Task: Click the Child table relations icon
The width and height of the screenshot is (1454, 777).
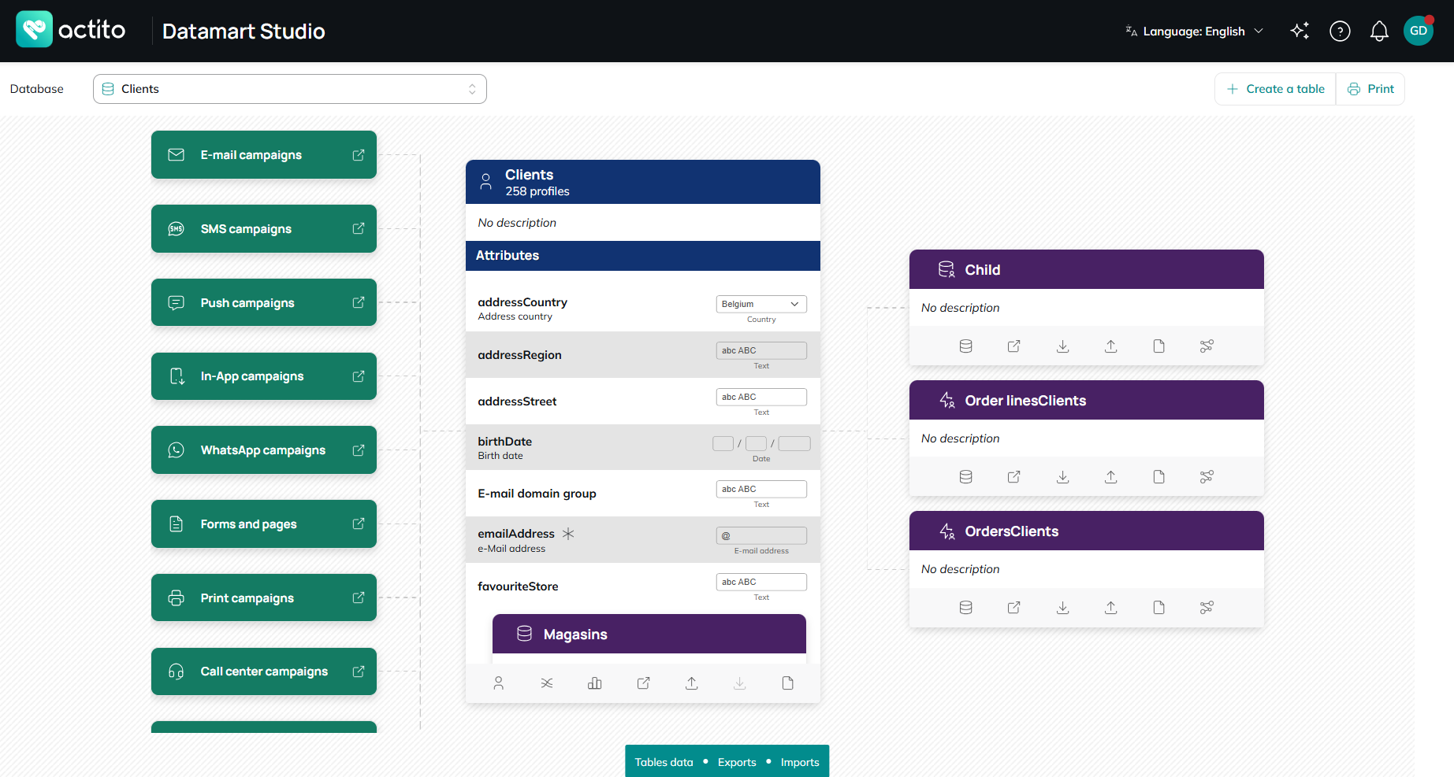Action: (1207, 346)
